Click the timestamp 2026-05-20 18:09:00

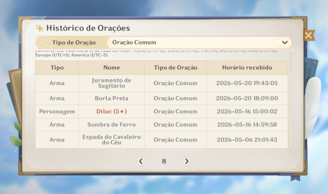tap(247, 98)
